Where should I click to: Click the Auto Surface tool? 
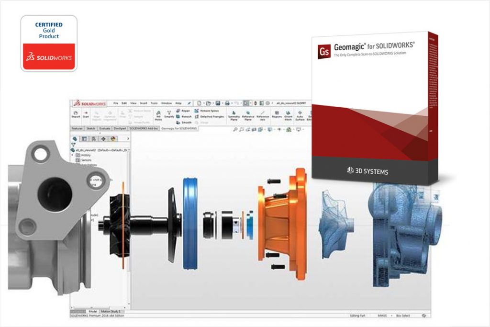coord(300,116)
